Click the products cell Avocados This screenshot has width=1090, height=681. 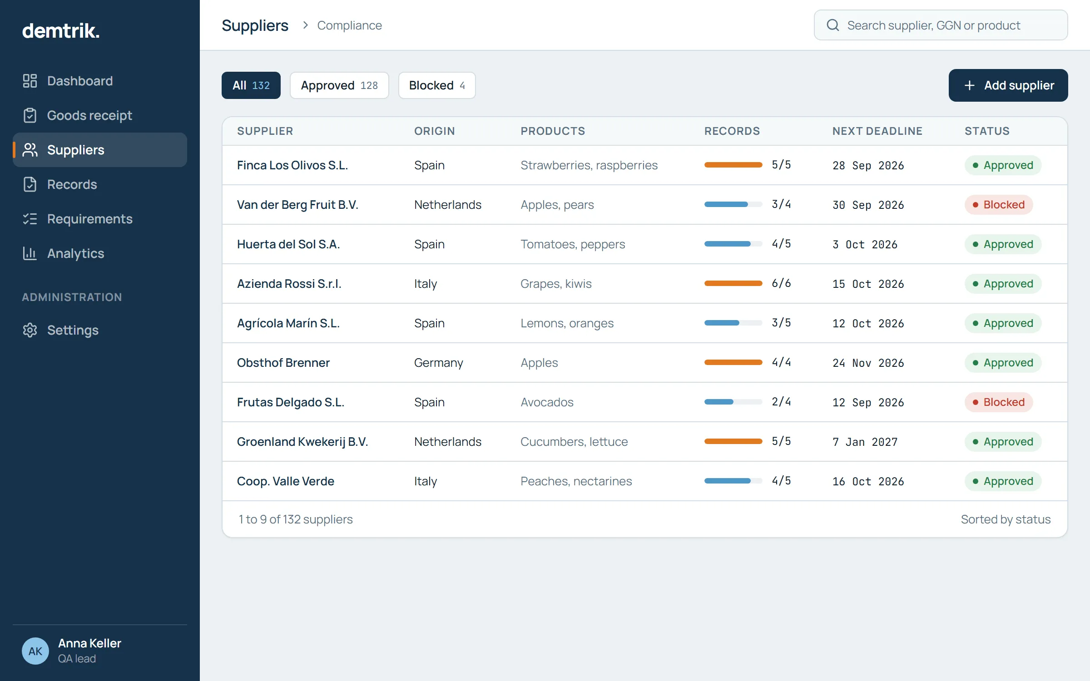(x=547, y=402)
